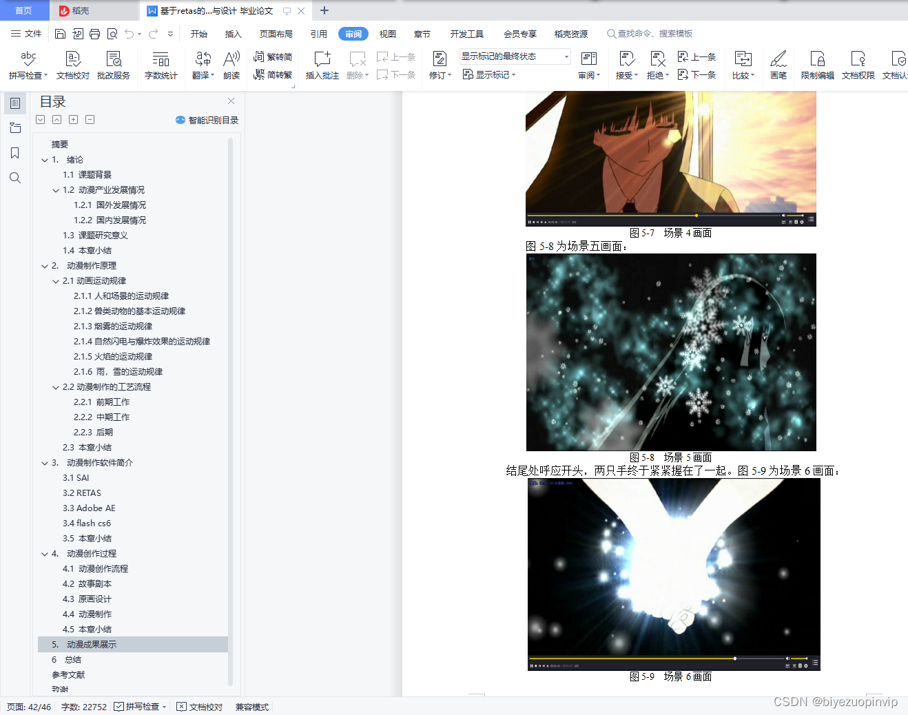908x715 pixels.
Task: Open the 修订 track changes tool
Action: (x=440, y=65)
